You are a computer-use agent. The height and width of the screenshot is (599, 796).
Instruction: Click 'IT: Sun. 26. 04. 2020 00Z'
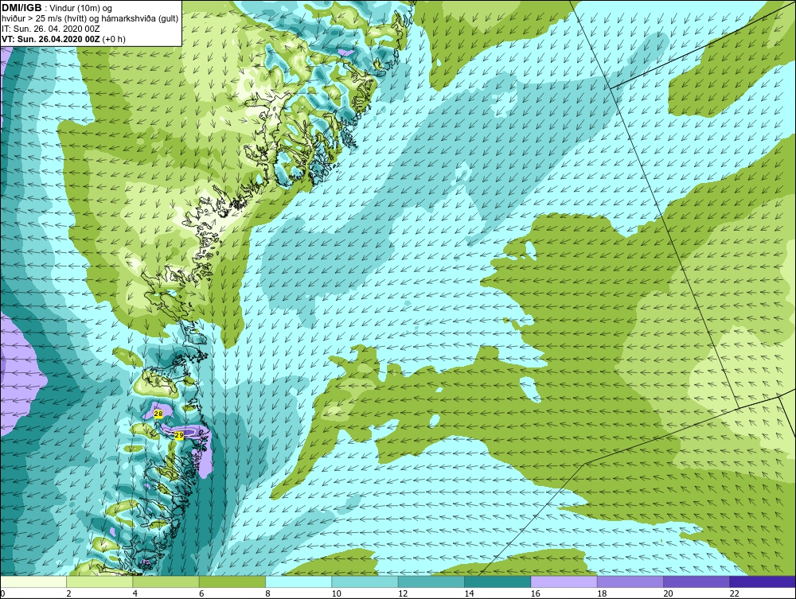point(50,29)
